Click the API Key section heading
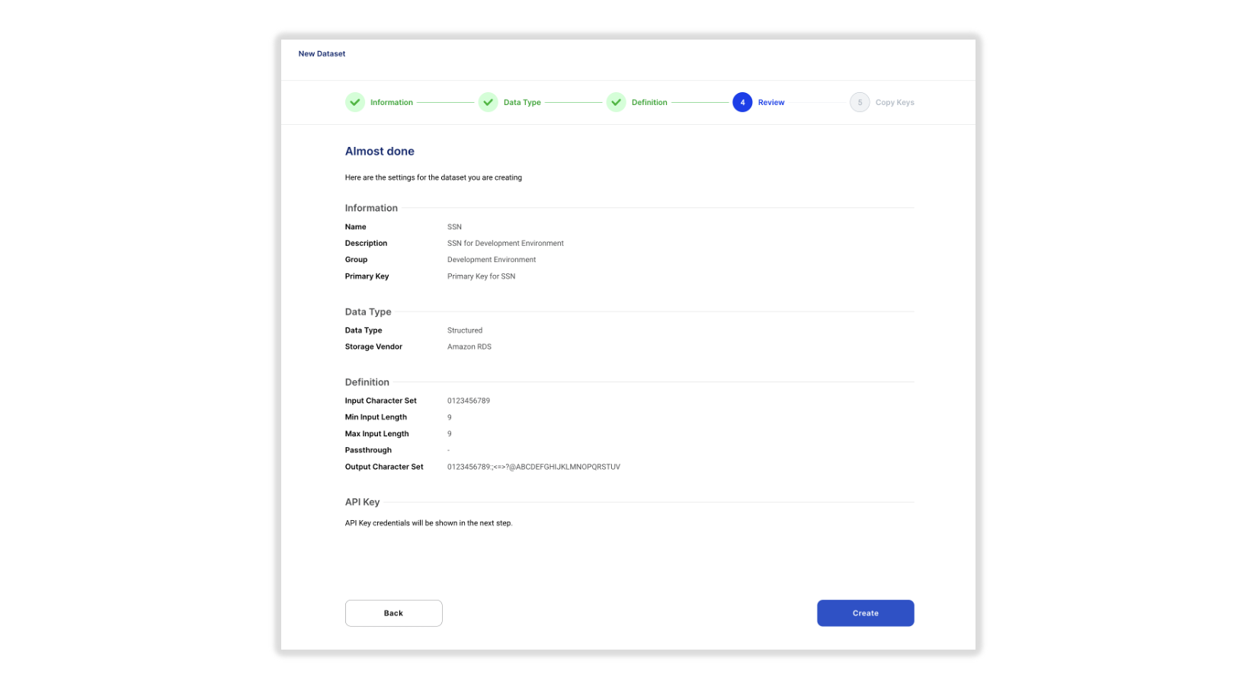 pos(362,502)
